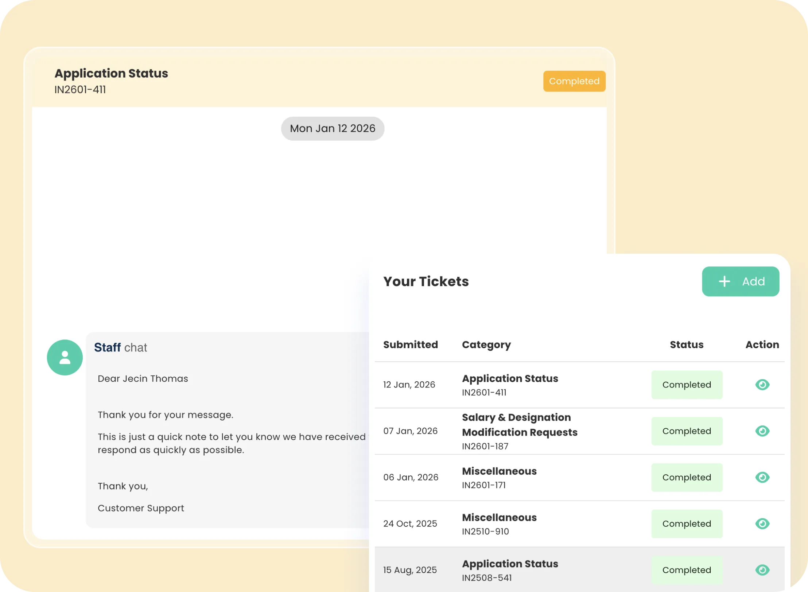808x592 pixels.
Task: Click the plus icon on the Add button
Action: click(724, 281)
